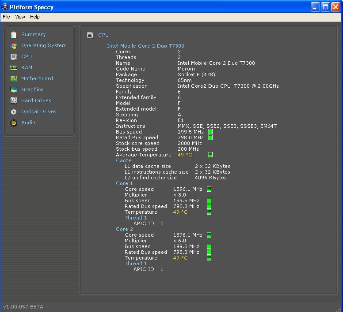Toggle the green graph indicator next to Stock-adjacent Bus speed 199.5 MHz under CPU specs
This screenshot has width=343, height=312.
coord(210,132)
